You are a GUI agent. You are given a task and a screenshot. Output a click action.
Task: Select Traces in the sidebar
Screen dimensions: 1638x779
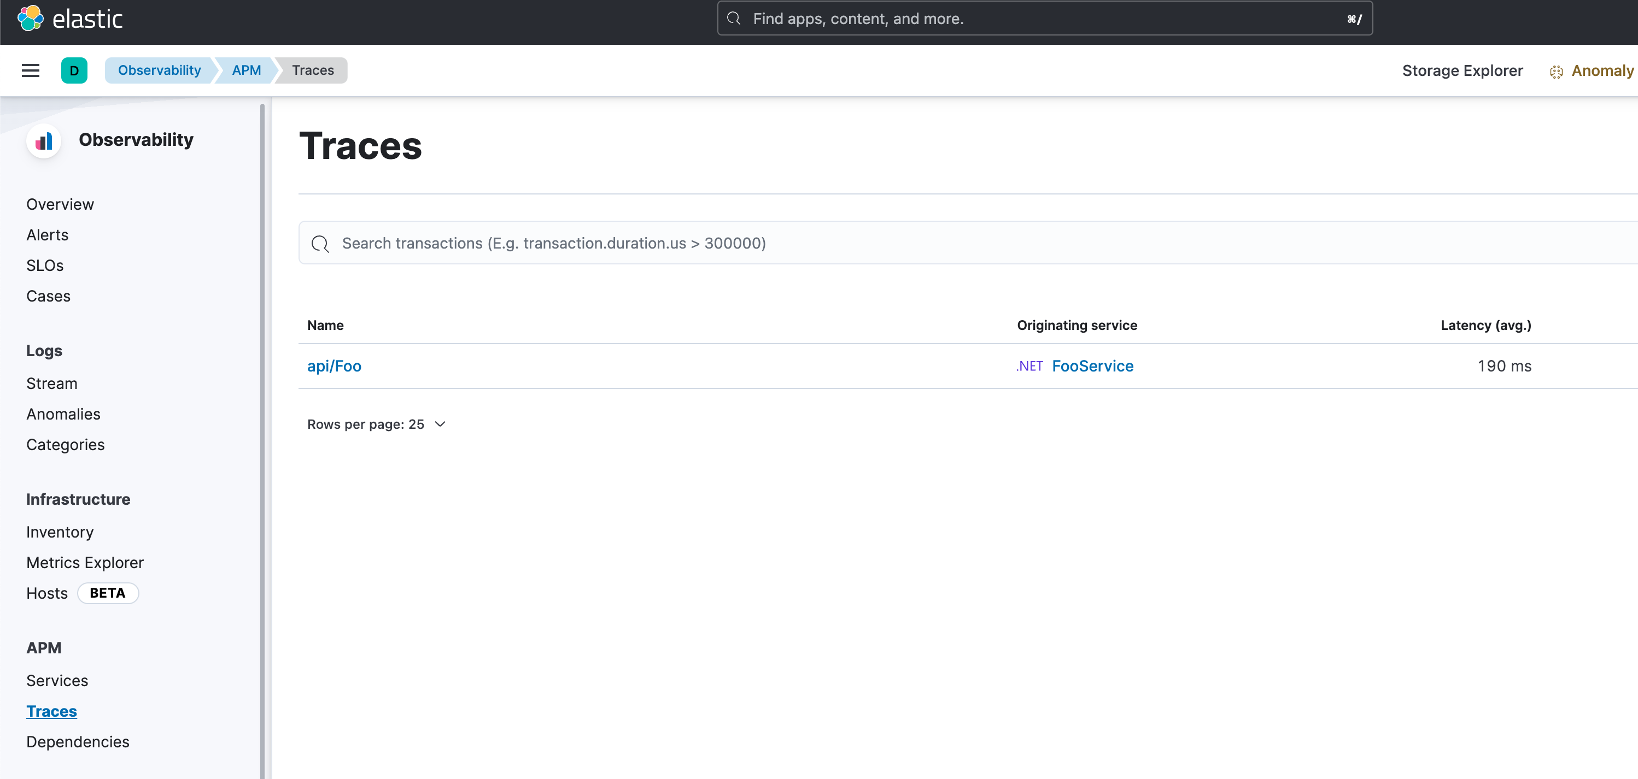click(51, 711)
